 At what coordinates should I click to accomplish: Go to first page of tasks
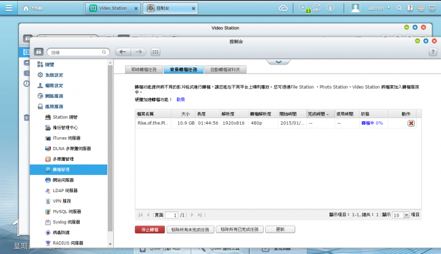click(x=140, y=215)
